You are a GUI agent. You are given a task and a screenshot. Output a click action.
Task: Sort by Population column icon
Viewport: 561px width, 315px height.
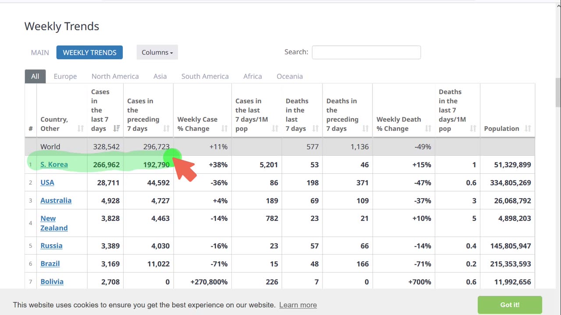[528, 129]
